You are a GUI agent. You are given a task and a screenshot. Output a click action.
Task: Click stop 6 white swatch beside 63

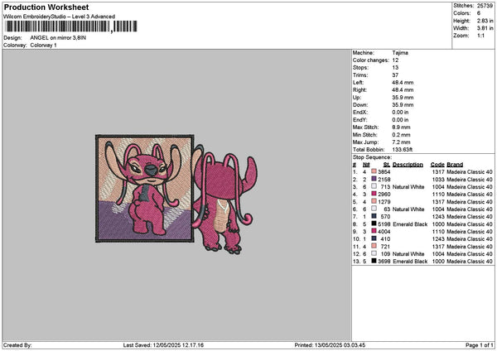click(x=374, y=209)
